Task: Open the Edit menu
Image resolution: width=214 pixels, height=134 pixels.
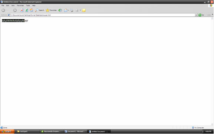Action: point(8,6)
